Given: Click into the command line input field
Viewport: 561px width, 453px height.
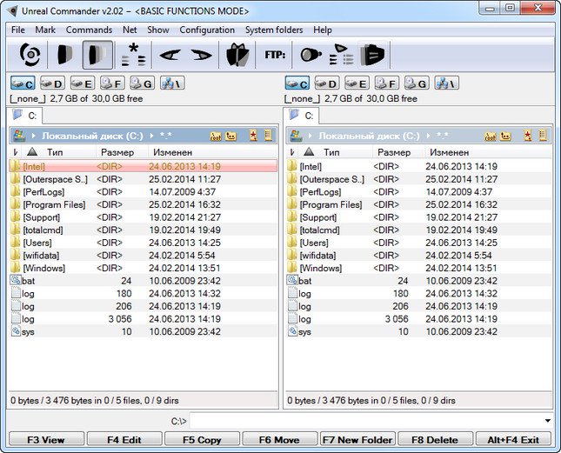Looking at the screenshot, I should (365, 421).
